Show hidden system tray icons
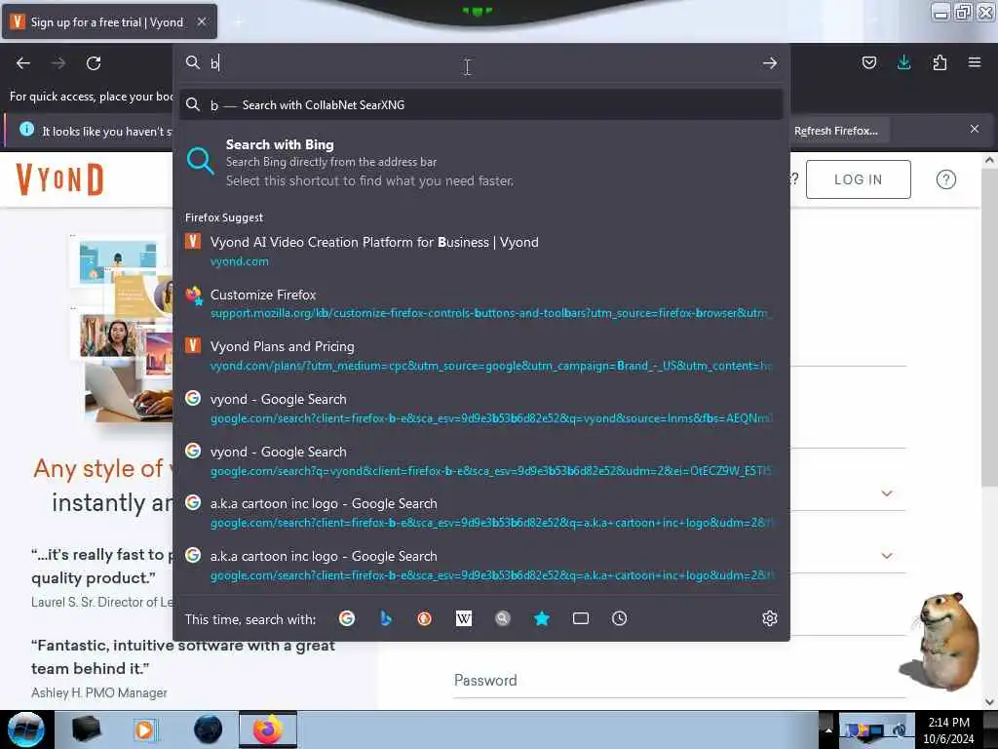 click(828, 730)
